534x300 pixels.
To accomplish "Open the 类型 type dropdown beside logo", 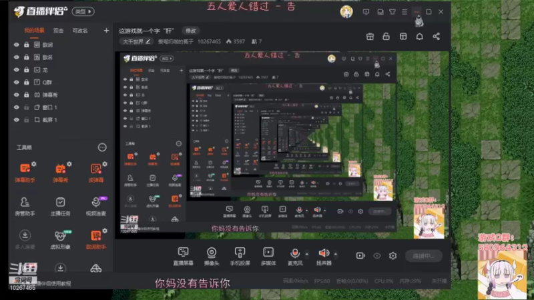I will [x=83, y=11].
